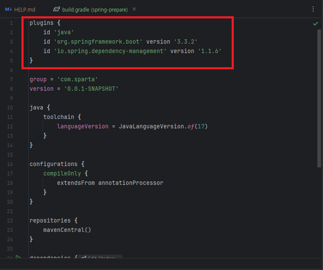Click the Markdown icon on HELP.md tab
The height and width of the screenshot is (270, 323).
9,9
